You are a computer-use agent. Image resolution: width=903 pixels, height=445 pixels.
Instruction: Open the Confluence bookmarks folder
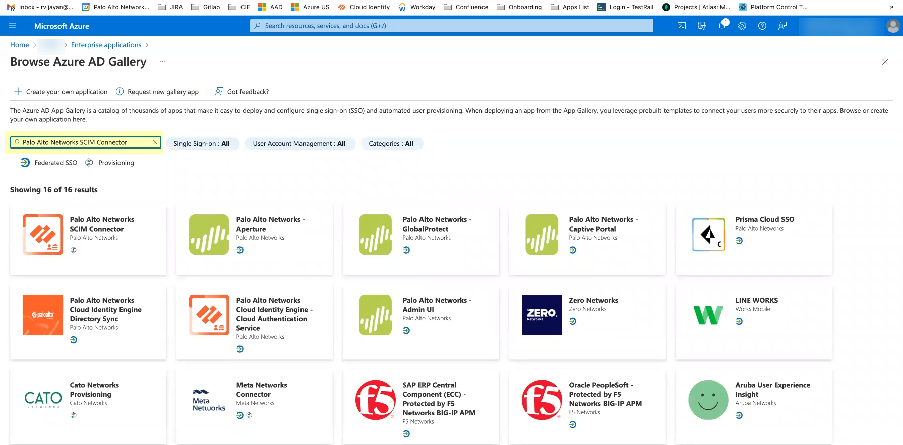pyautogui.click(x=466, y=7)
